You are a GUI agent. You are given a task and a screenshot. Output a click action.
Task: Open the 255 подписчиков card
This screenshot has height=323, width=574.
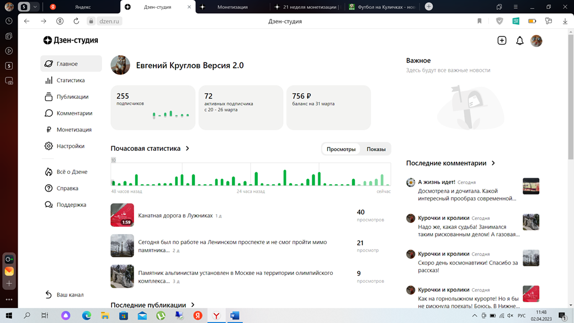point(153,108)
